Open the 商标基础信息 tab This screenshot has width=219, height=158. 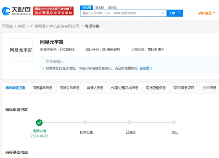(42, 88)
